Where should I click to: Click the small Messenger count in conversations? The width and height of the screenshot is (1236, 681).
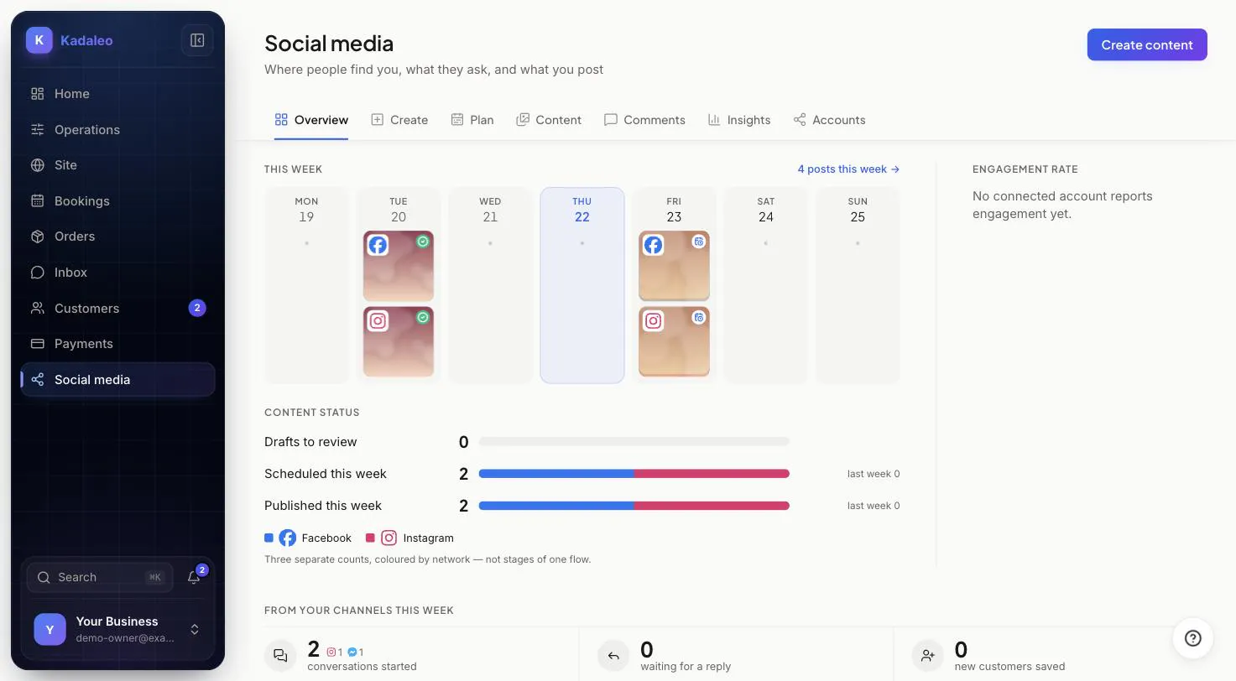click(356, 652)
